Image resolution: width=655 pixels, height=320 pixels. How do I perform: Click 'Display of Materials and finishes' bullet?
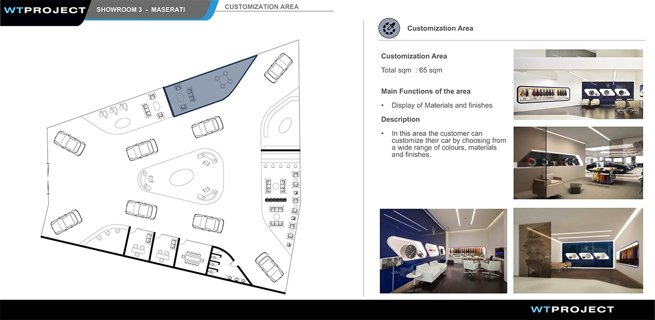[442, 106]
